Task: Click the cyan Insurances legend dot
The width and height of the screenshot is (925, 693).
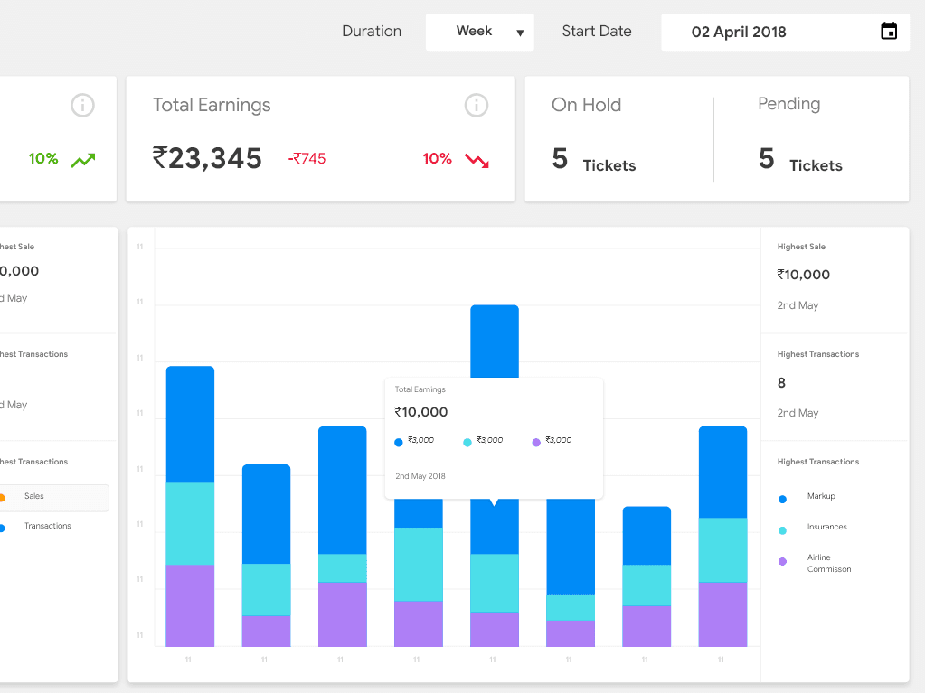Action: pos(782,530)
